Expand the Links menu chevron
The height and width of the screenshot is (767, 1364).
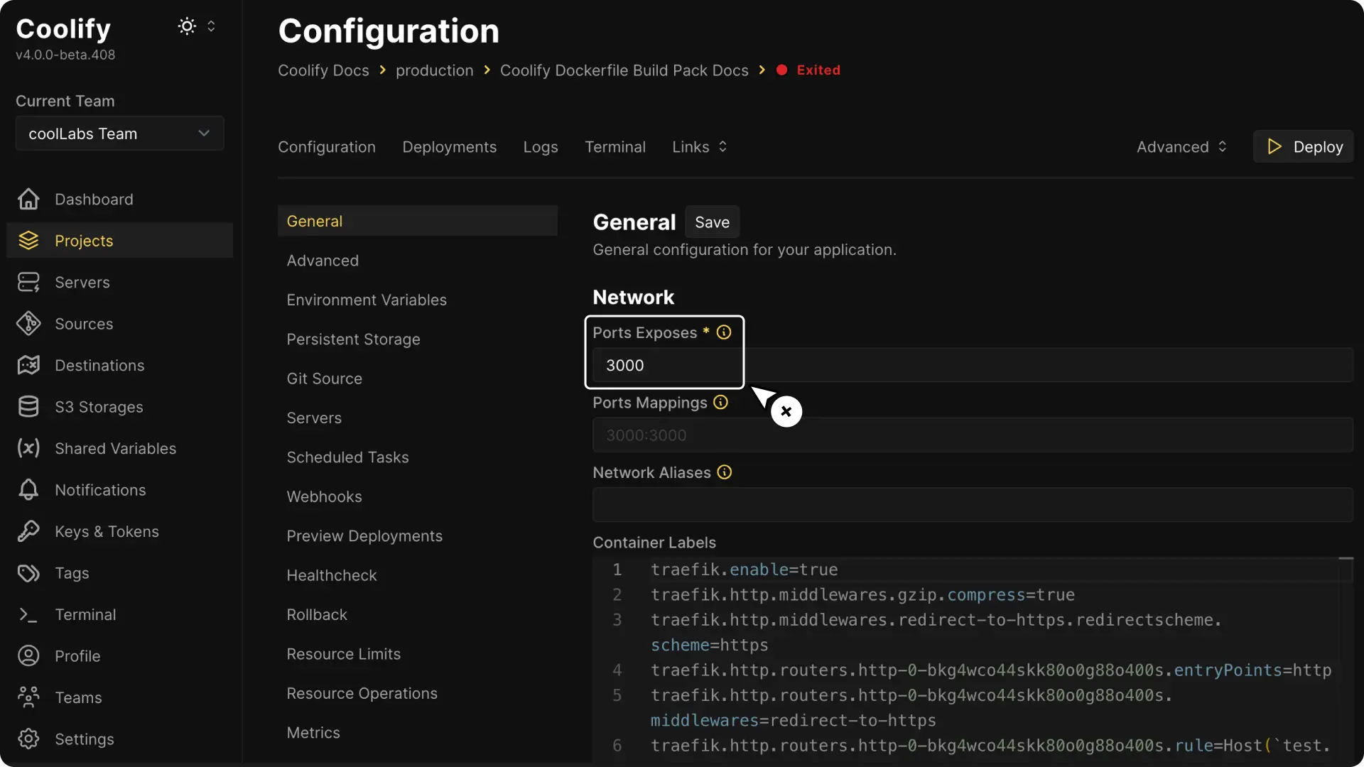tap(722, 146)
